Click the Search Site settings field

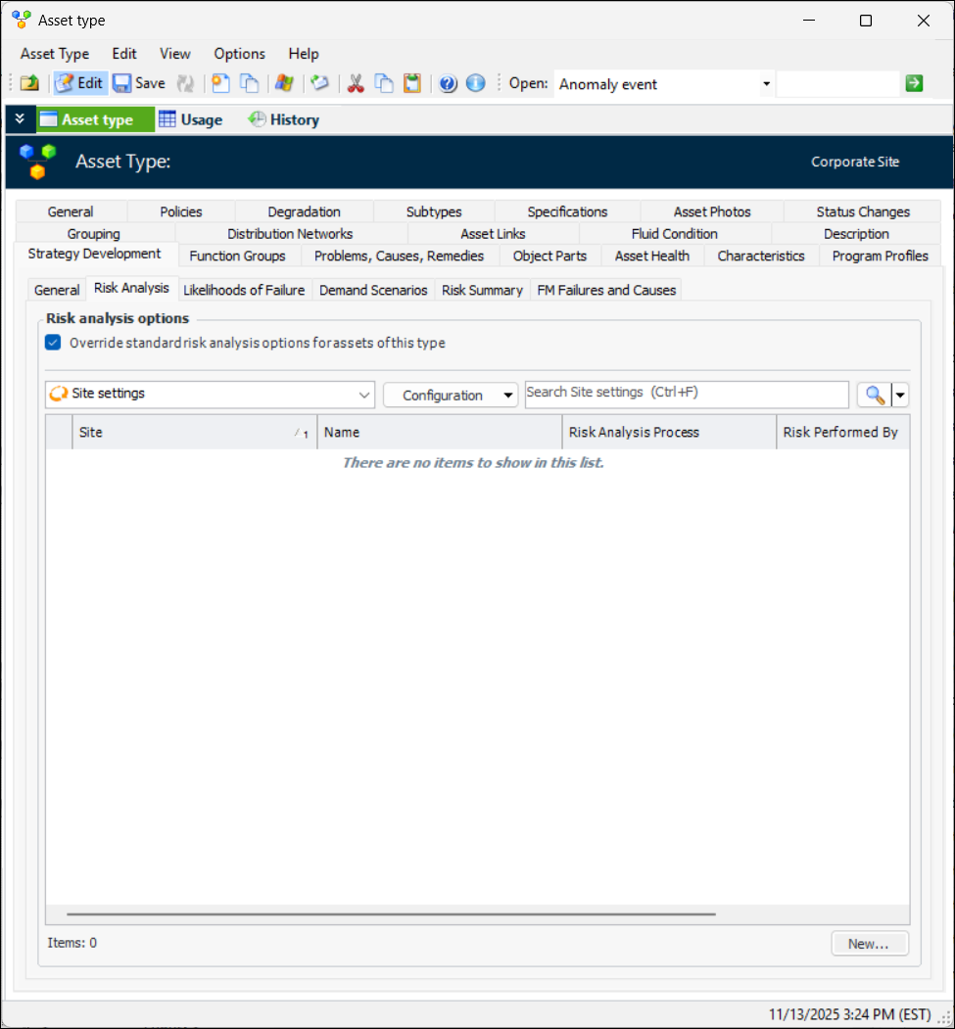pyautogui.click(x=687, y=395)
